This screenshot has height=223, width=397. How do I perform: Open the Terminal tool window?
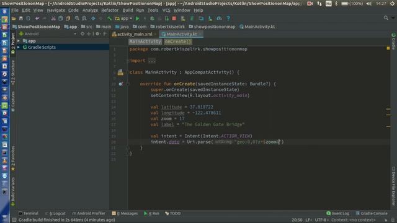coord(29,213)
